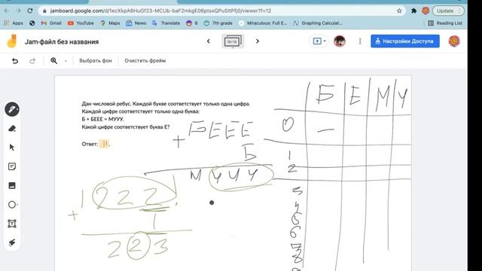
Task: Click the Chrome Update button
Action: pos(448,11)
